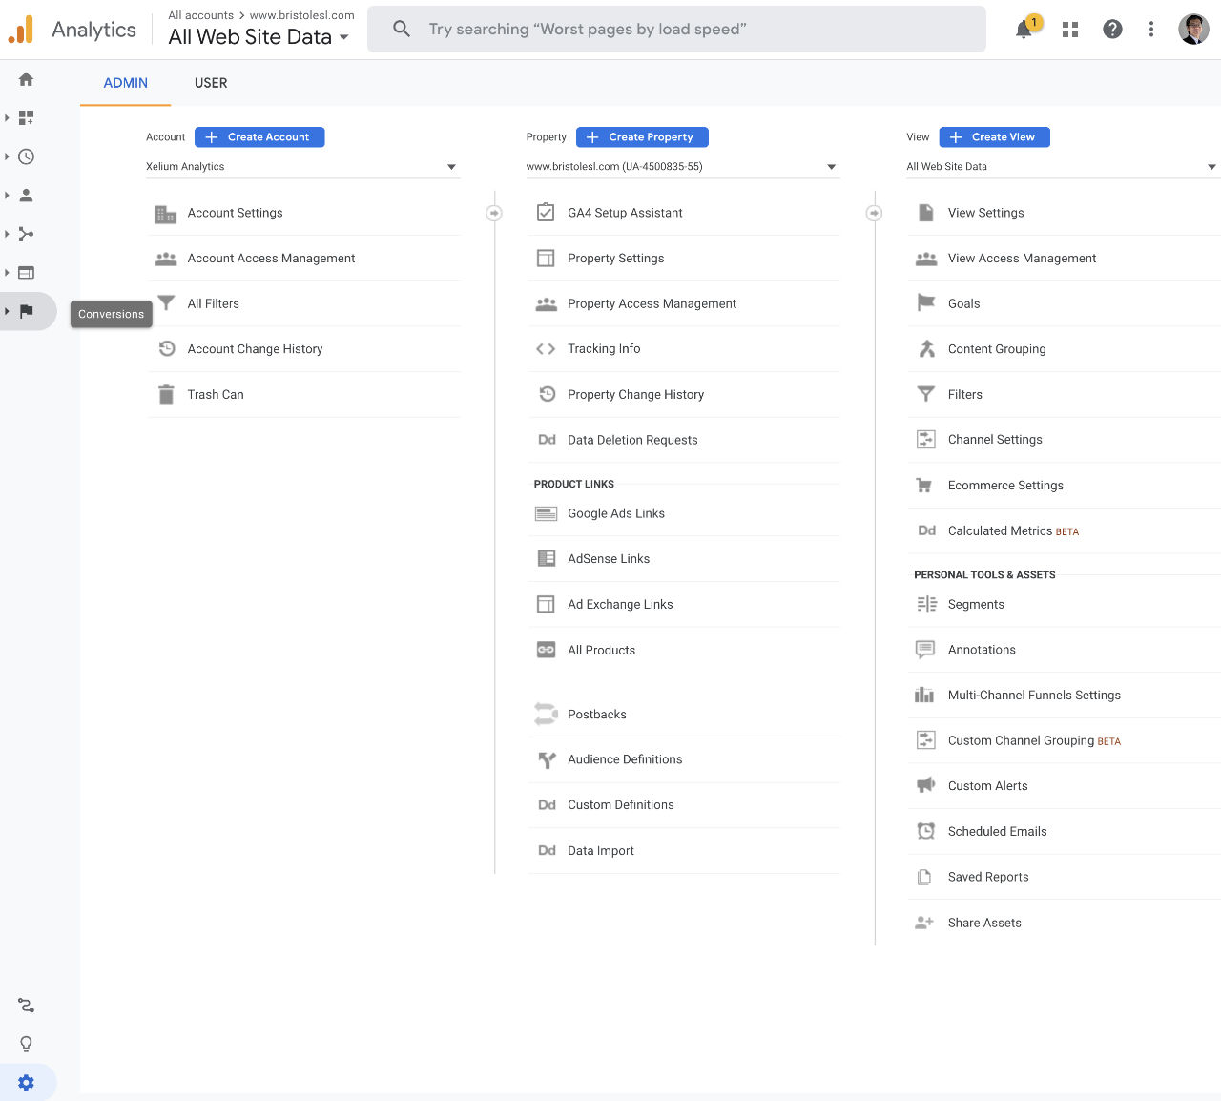The image size is (1221, 1101).
Task: Open the All Web Site Data header selector
Action: pyautogui.click(x=259, y=37)
